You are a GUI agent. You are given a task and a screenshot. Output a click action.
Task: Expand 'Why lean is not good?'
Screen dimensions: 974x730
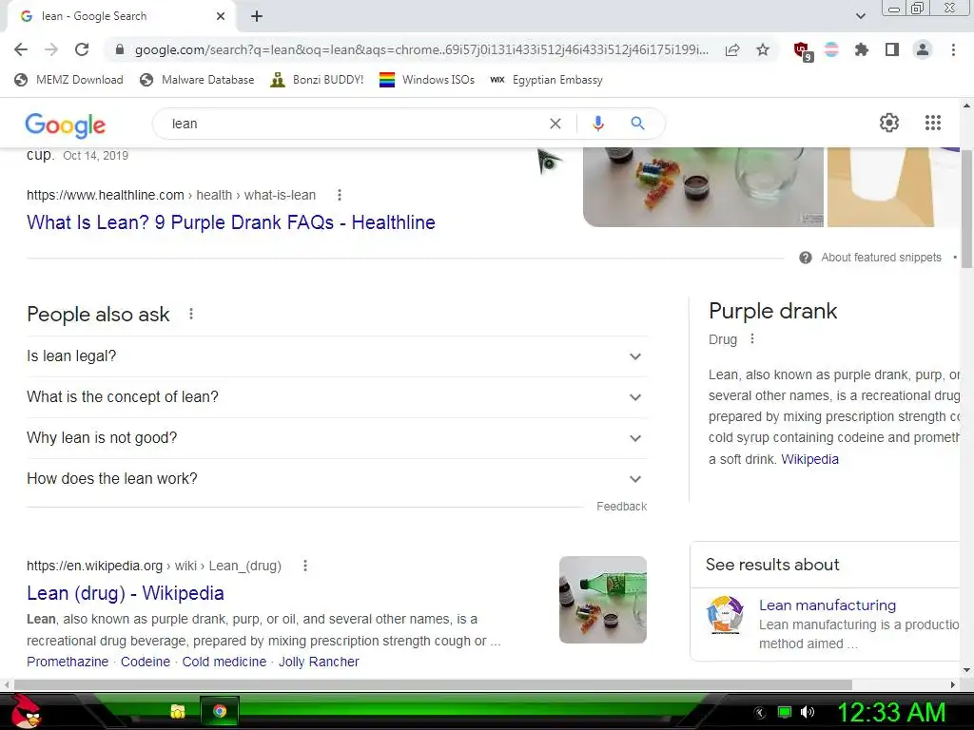(x=337, y=438)
